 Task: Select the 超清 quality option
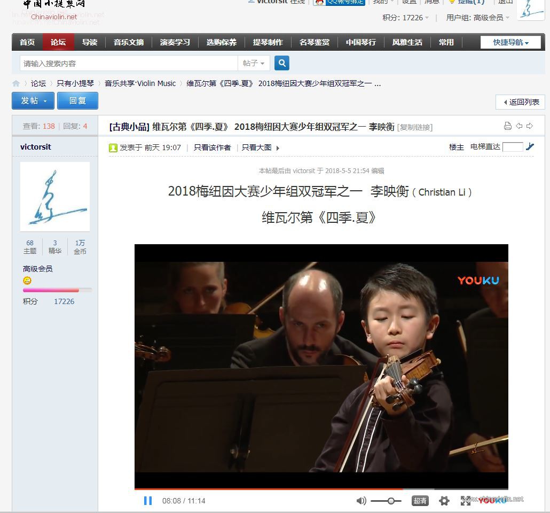coord(420,501)
